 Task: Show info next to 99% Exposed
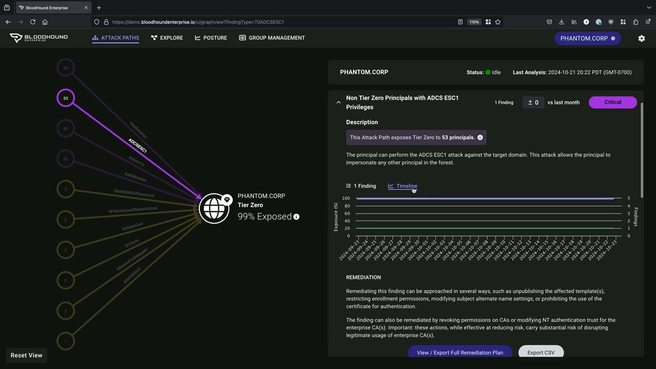click(x=296, y=217)
